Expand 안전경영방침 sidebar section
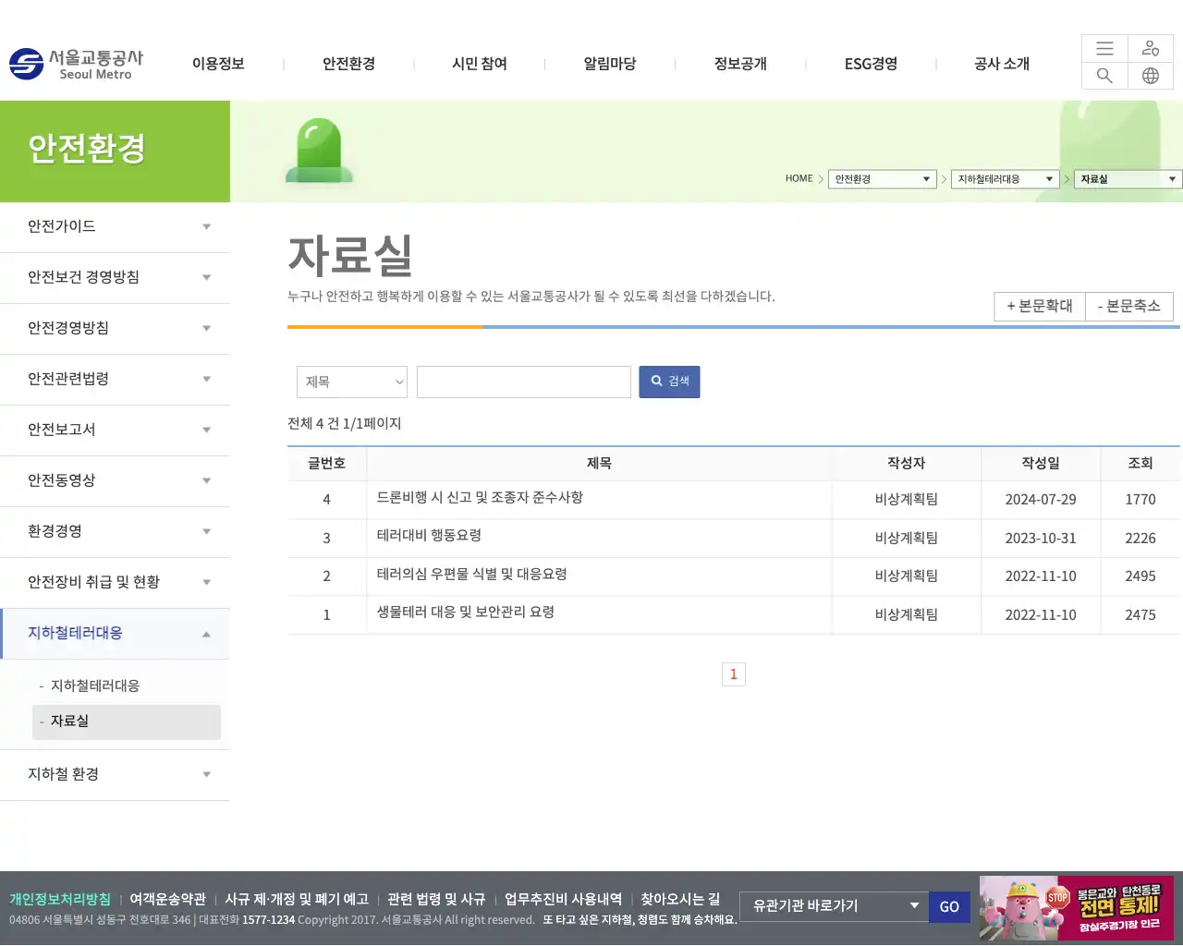This screenshot has width=1183, height=946. (x=115, y=329)
